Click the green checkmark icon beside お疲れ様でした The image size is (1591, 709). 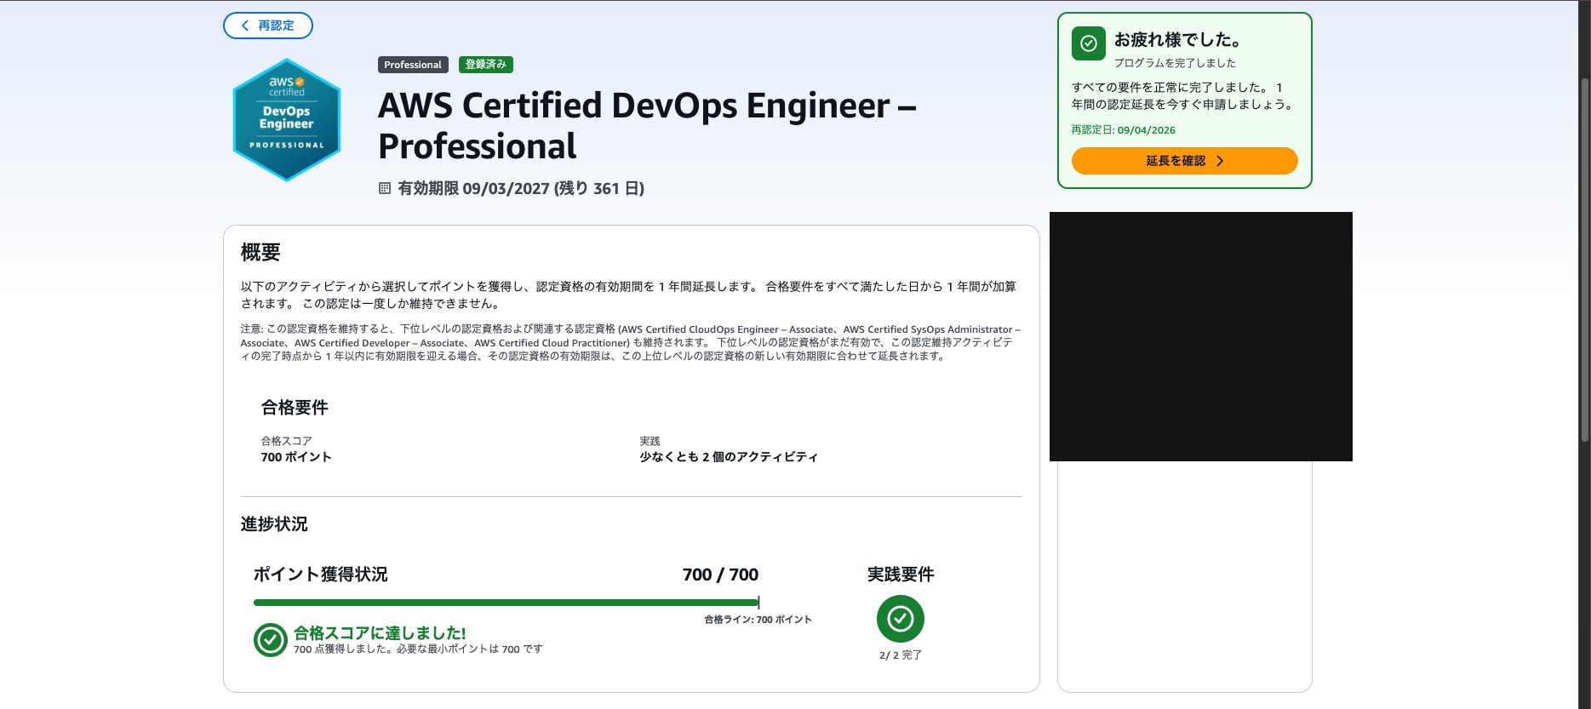[1089, 43]
